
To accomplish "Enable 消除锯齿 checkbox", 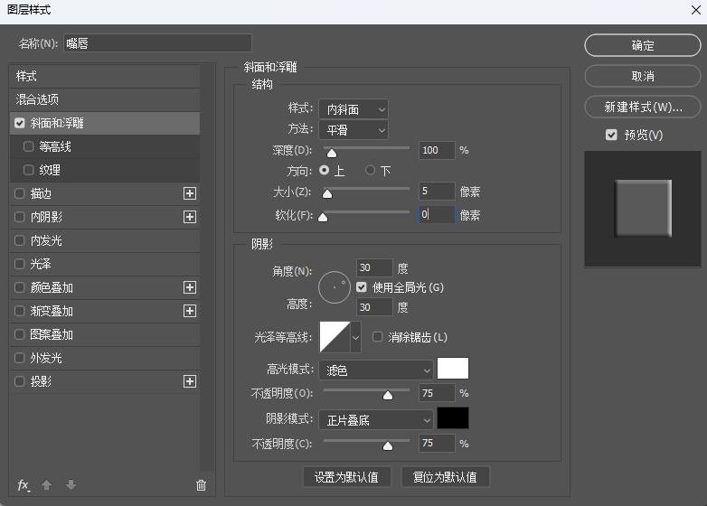I will pos(377,337).
